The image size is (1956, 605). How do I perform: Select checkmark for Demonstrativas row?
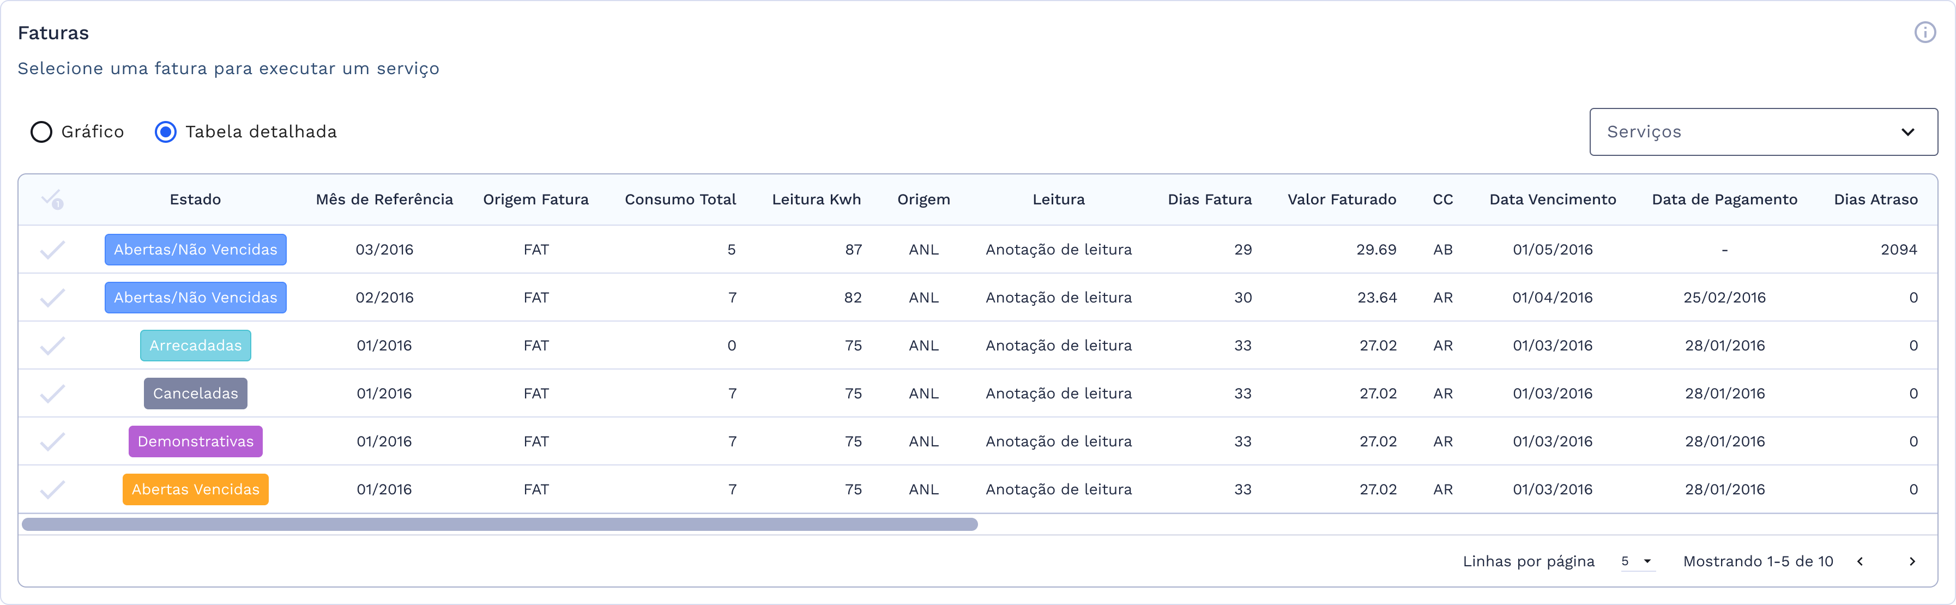[52, 442]
